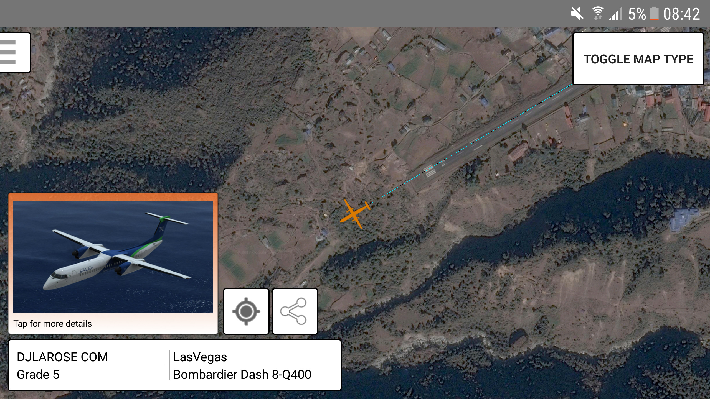Tap the cyan flight path line
Screen dimensions: 710x399
[471, 144]
